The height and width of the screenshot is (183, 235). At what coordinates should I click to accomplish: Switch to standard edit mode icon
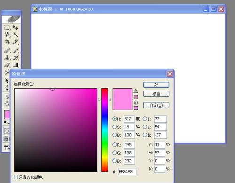pos(7,131)
